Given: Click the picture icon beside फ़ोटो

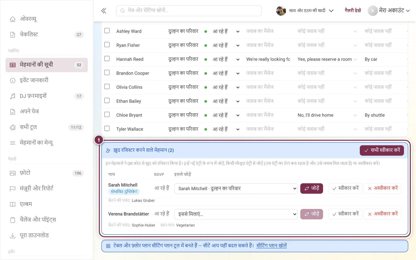Looking at the screenshot, I should [x=13, y=173].
